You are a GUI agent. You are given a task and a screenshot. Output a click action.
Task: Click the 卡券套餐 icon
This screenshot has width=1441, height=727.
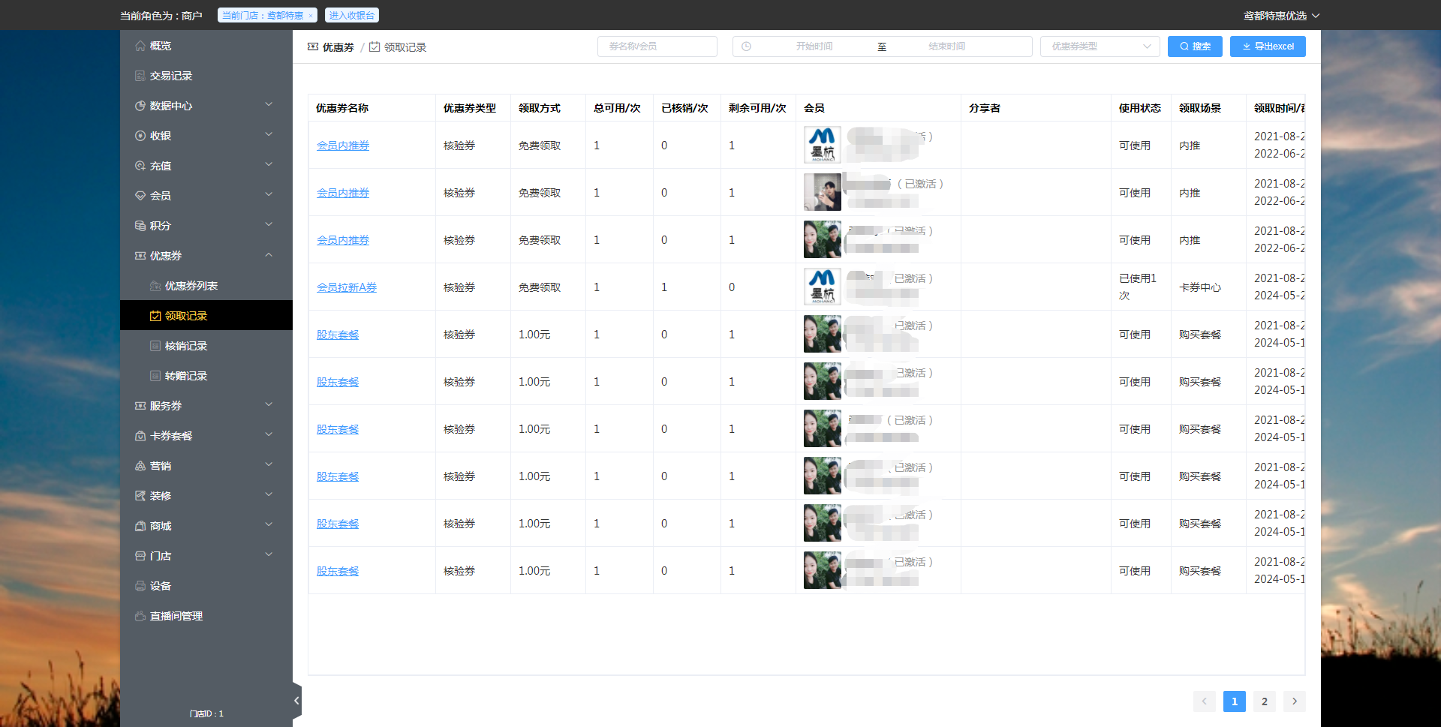click(x=140, y=436)
